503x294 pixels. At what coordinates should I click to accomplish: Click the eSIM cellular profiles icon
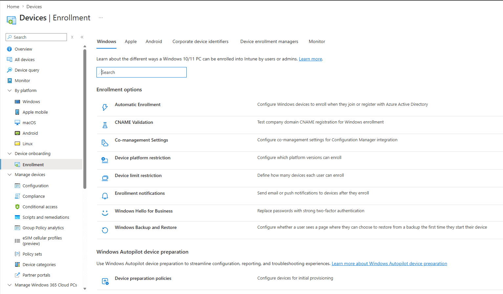click(17, 241)
